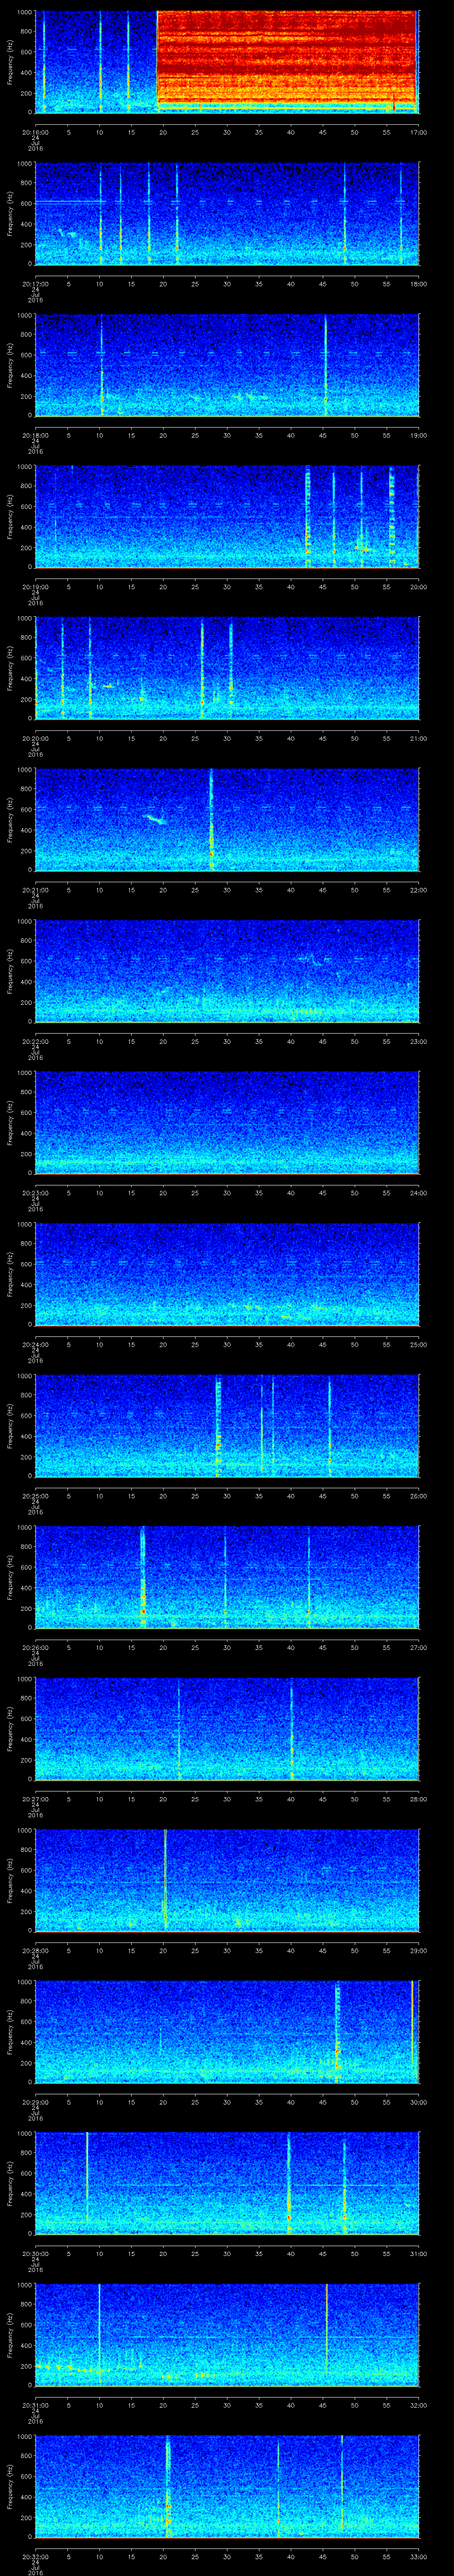Click the spectrogram panel starting at 20:27:00

click(227, 1729)
